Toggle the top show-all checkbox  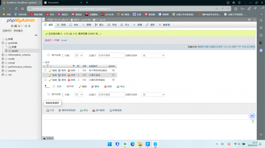pyautogui.click(x=49, y=55)
